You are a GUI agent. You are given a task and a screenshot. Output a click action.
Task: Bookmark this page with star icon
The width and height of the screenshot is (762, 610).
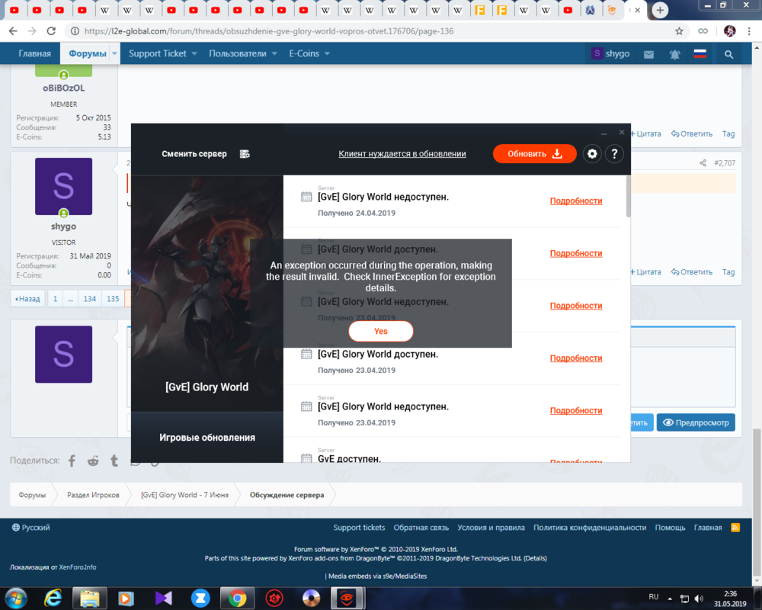coord(679,31)
